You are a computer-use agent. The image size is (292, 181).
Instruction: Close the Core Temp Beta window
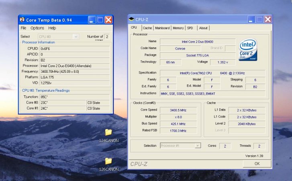(x=108, y=20)
